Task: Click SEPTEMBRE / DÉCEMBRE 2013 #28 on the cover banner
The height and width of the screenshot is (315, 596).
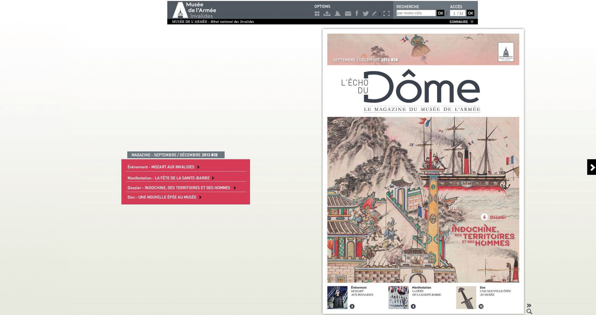Action: tap(365, 60)
